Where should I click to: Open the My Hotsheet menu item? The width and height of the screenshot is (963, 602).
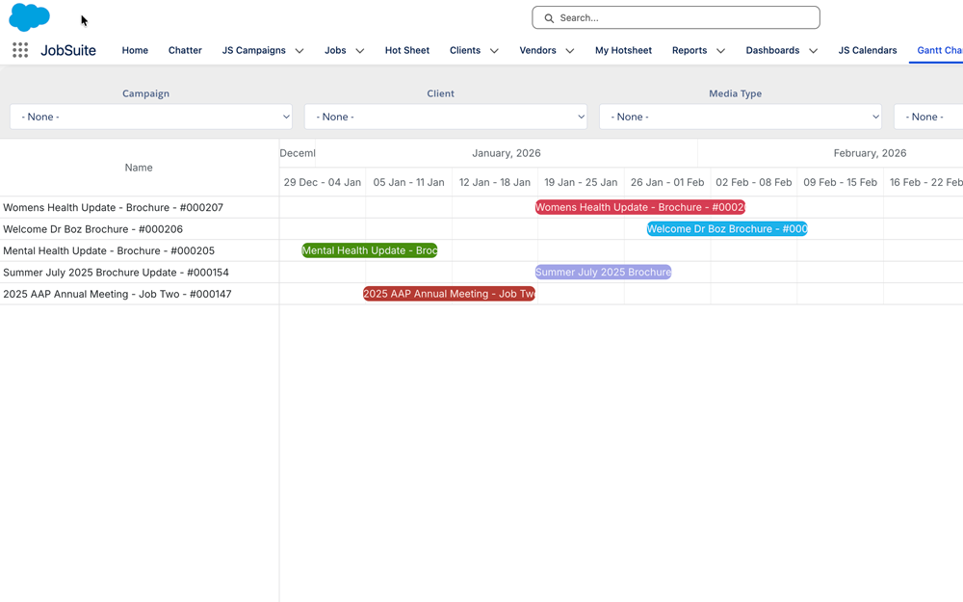(x=623, y=50)
